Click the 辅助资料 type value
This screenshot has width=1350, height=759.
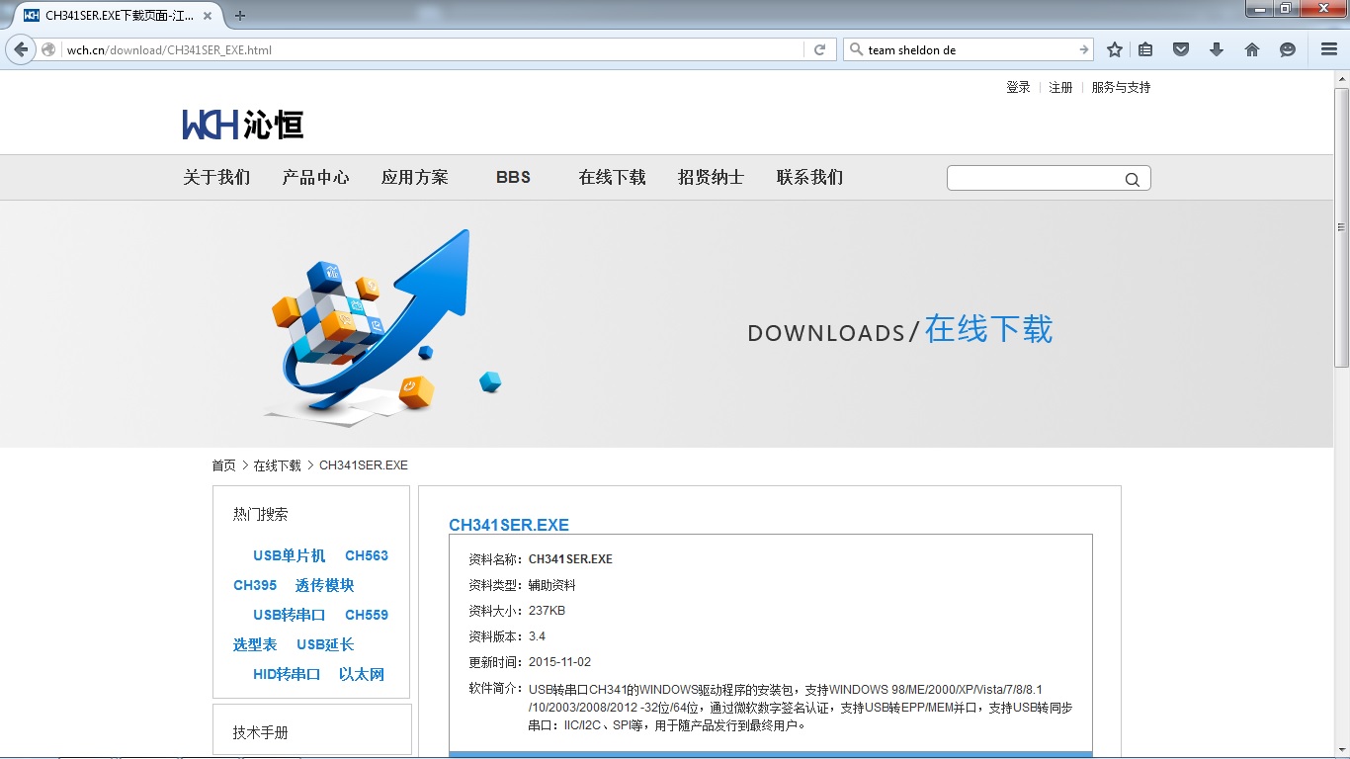[552, 585]
